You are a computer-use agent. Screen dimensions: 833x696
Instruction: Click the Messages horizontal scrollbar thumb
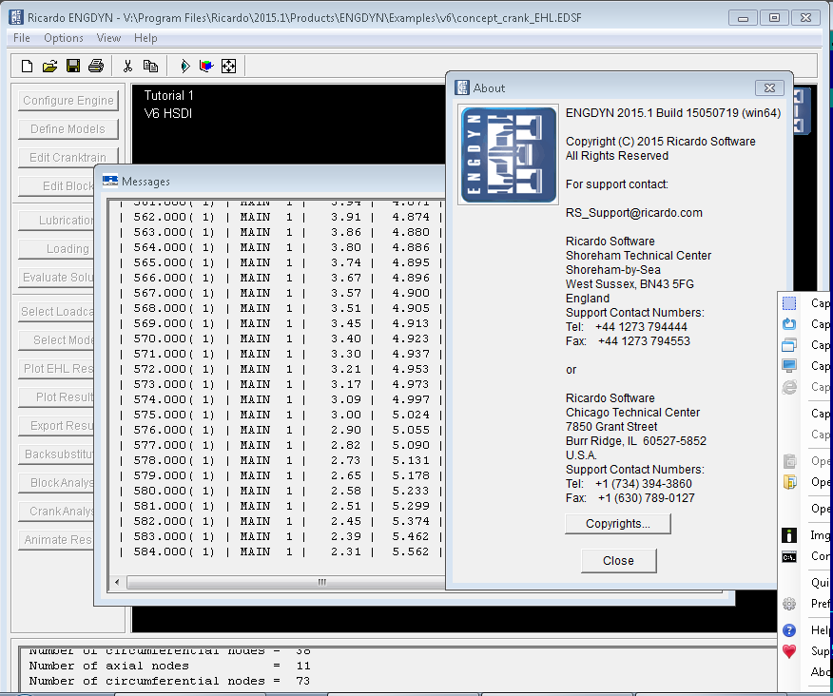(287, 582)
